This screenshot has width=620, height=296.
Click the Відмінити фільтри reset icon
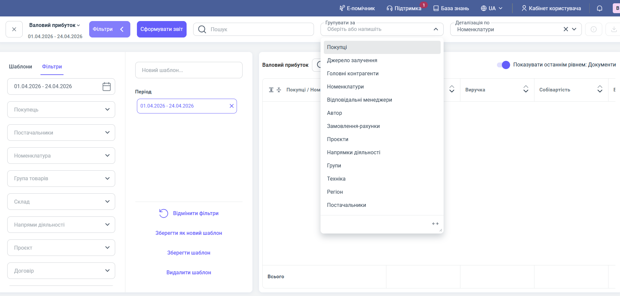click(x=164, y=213)
